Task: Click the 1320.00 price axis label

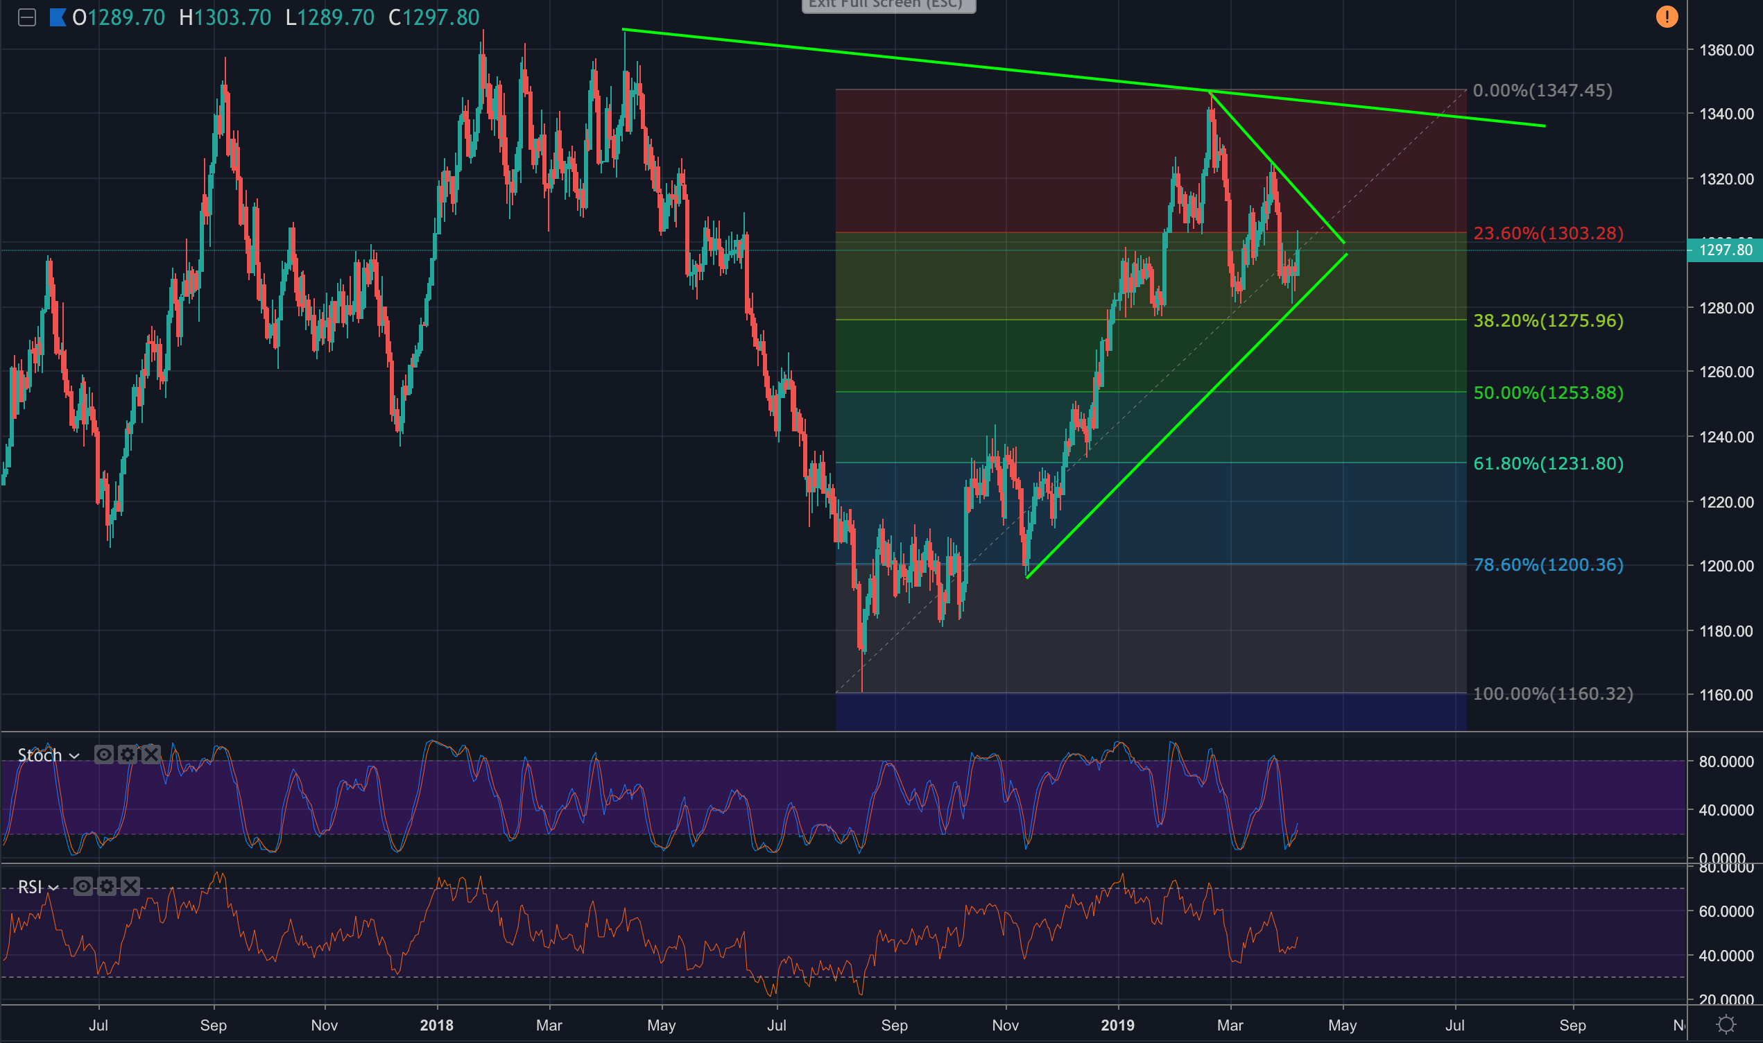Action: tap(1726, 179)
